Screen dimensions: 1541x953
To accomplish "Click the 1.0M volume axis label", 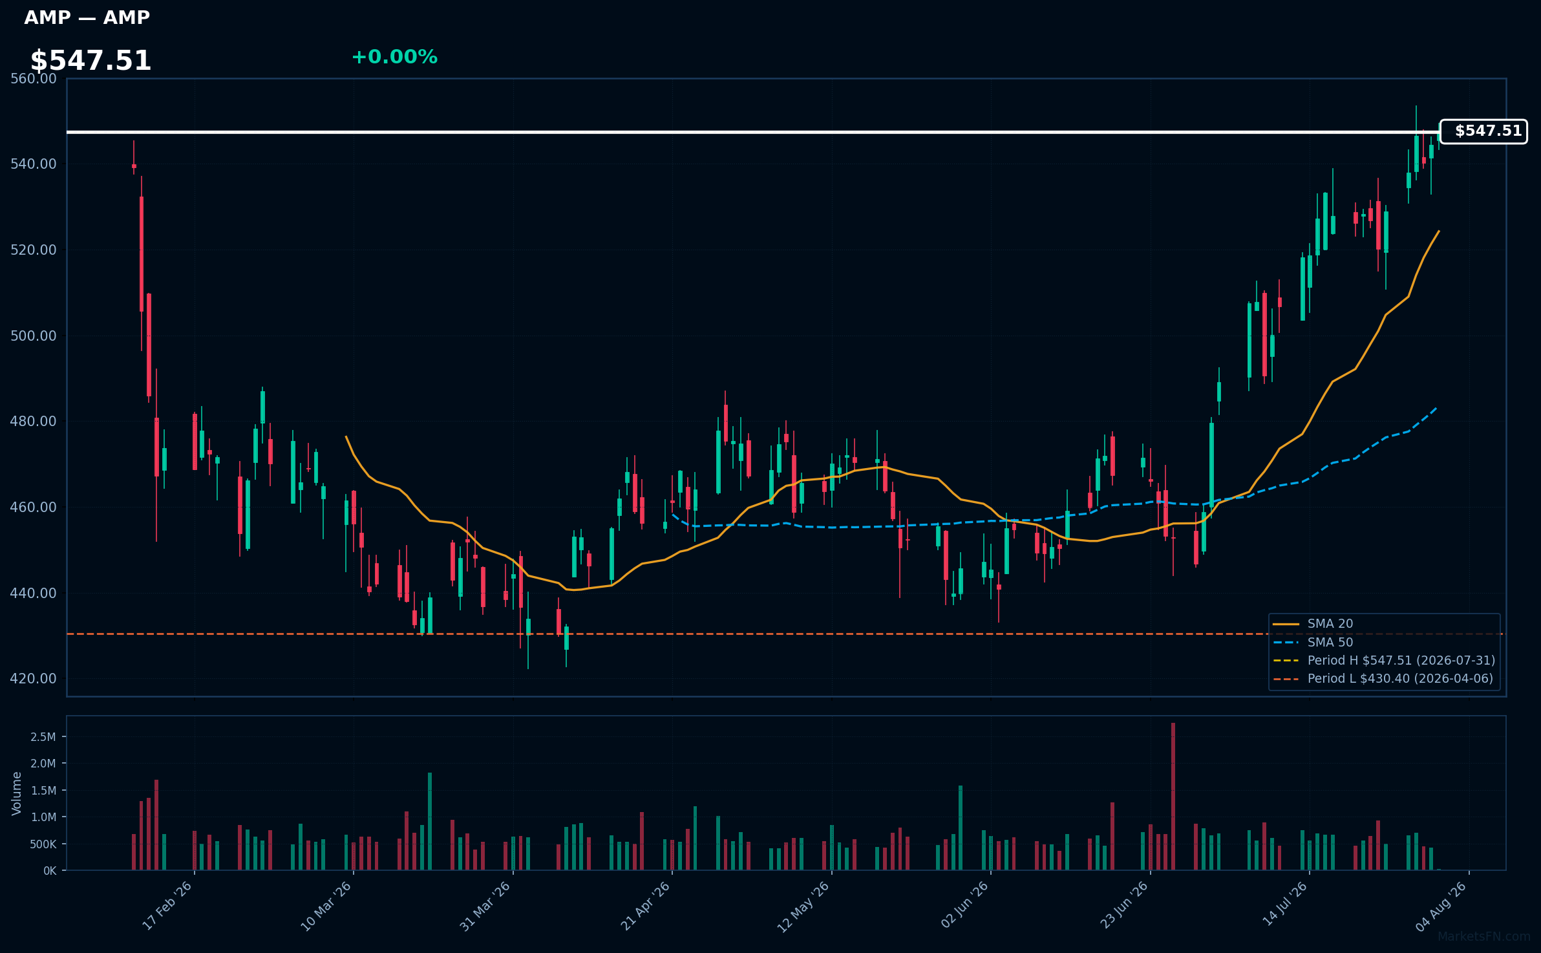I will click(x=43, y=817).
